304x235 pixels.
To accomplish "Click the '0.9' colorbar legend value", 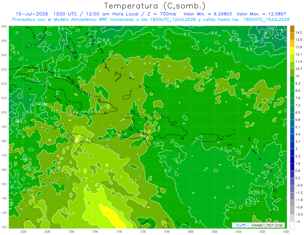I will coord(298,171).
